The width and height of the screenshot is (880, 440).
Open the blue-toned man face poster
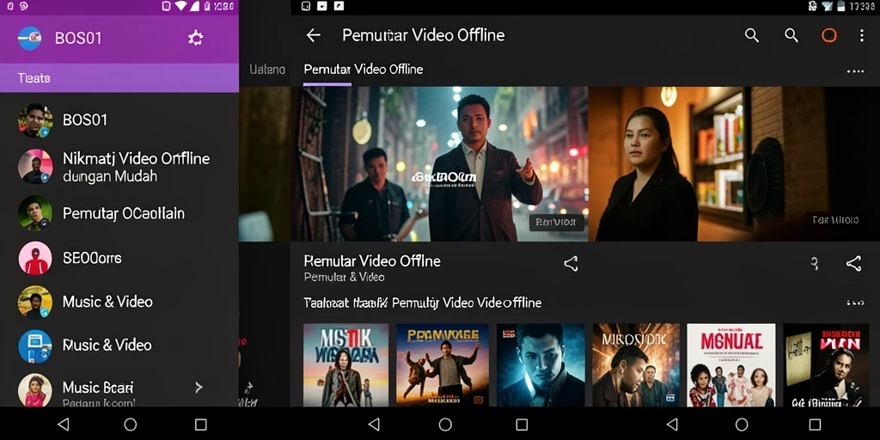click(x=541, y=364)
